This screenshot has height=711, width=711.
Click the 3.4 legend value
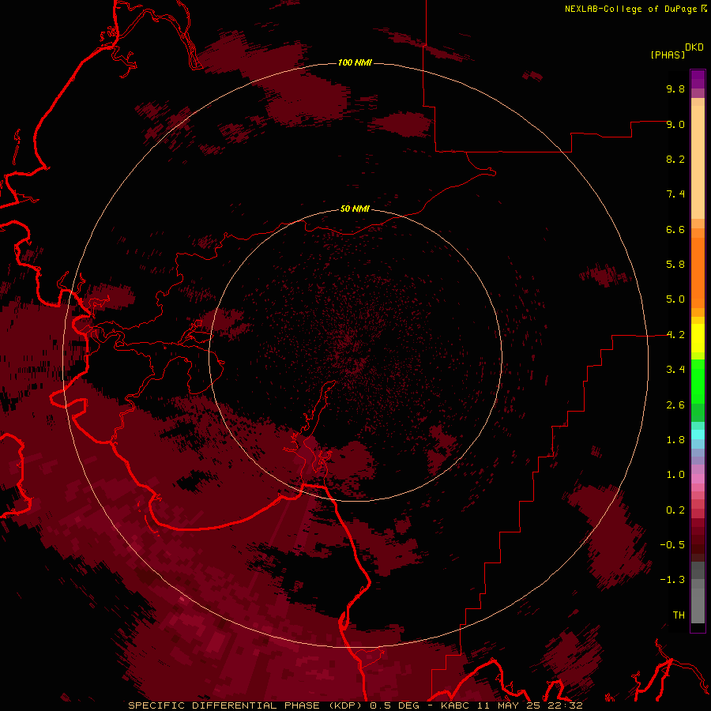point(675,370)
